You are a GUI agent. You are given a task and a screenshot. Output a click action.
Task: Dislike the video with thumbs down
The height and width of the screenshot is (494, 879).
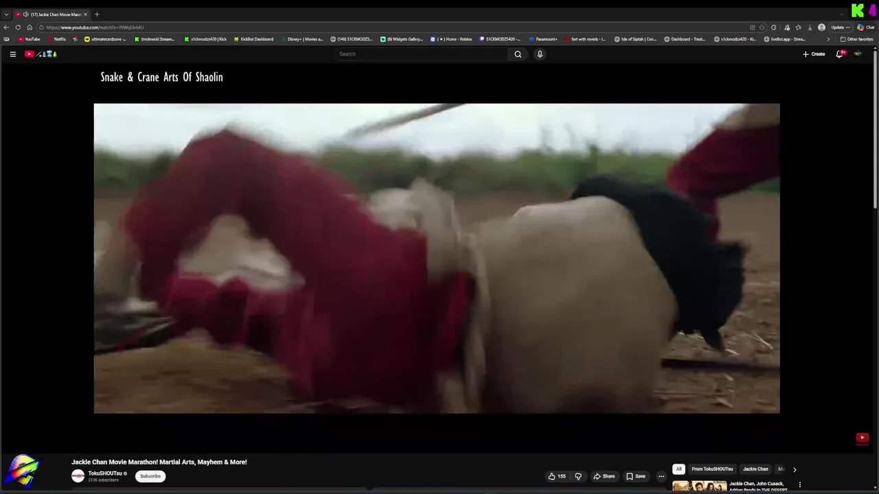coord(578,476)
